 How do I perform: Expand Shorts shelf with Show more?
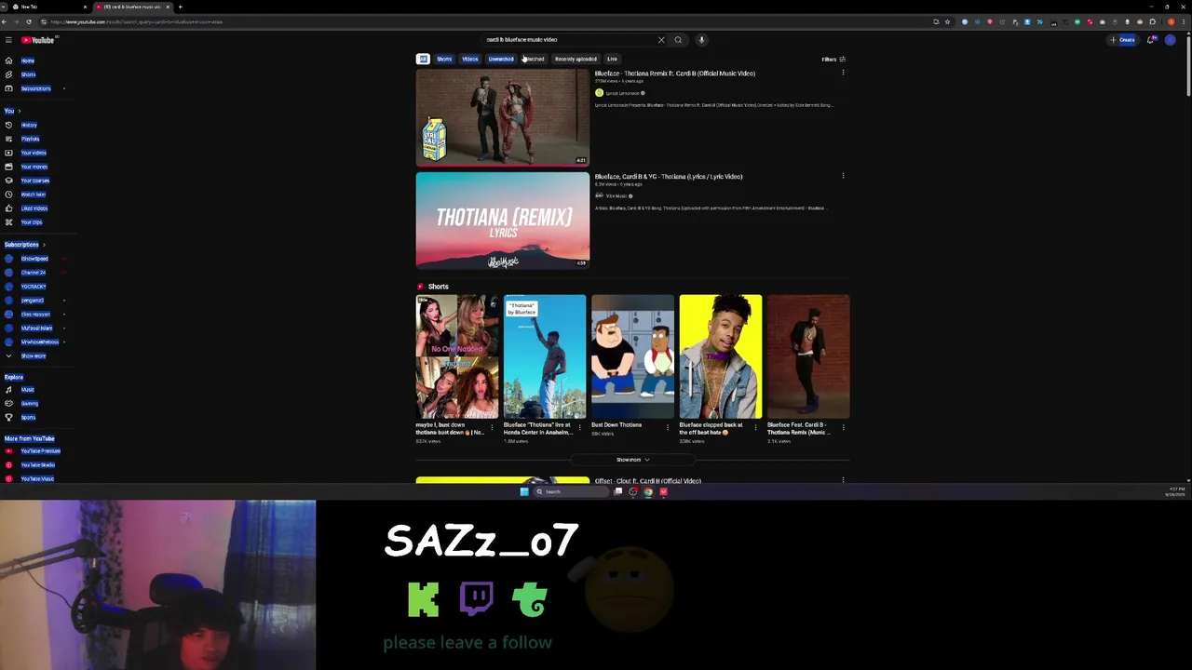[x=632, y=460]
